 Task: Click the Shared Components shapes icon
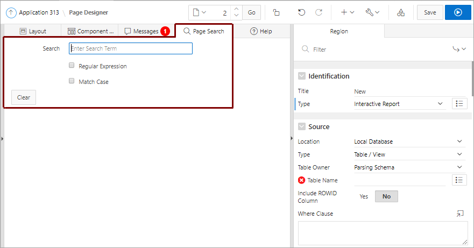tap(401, 12)
